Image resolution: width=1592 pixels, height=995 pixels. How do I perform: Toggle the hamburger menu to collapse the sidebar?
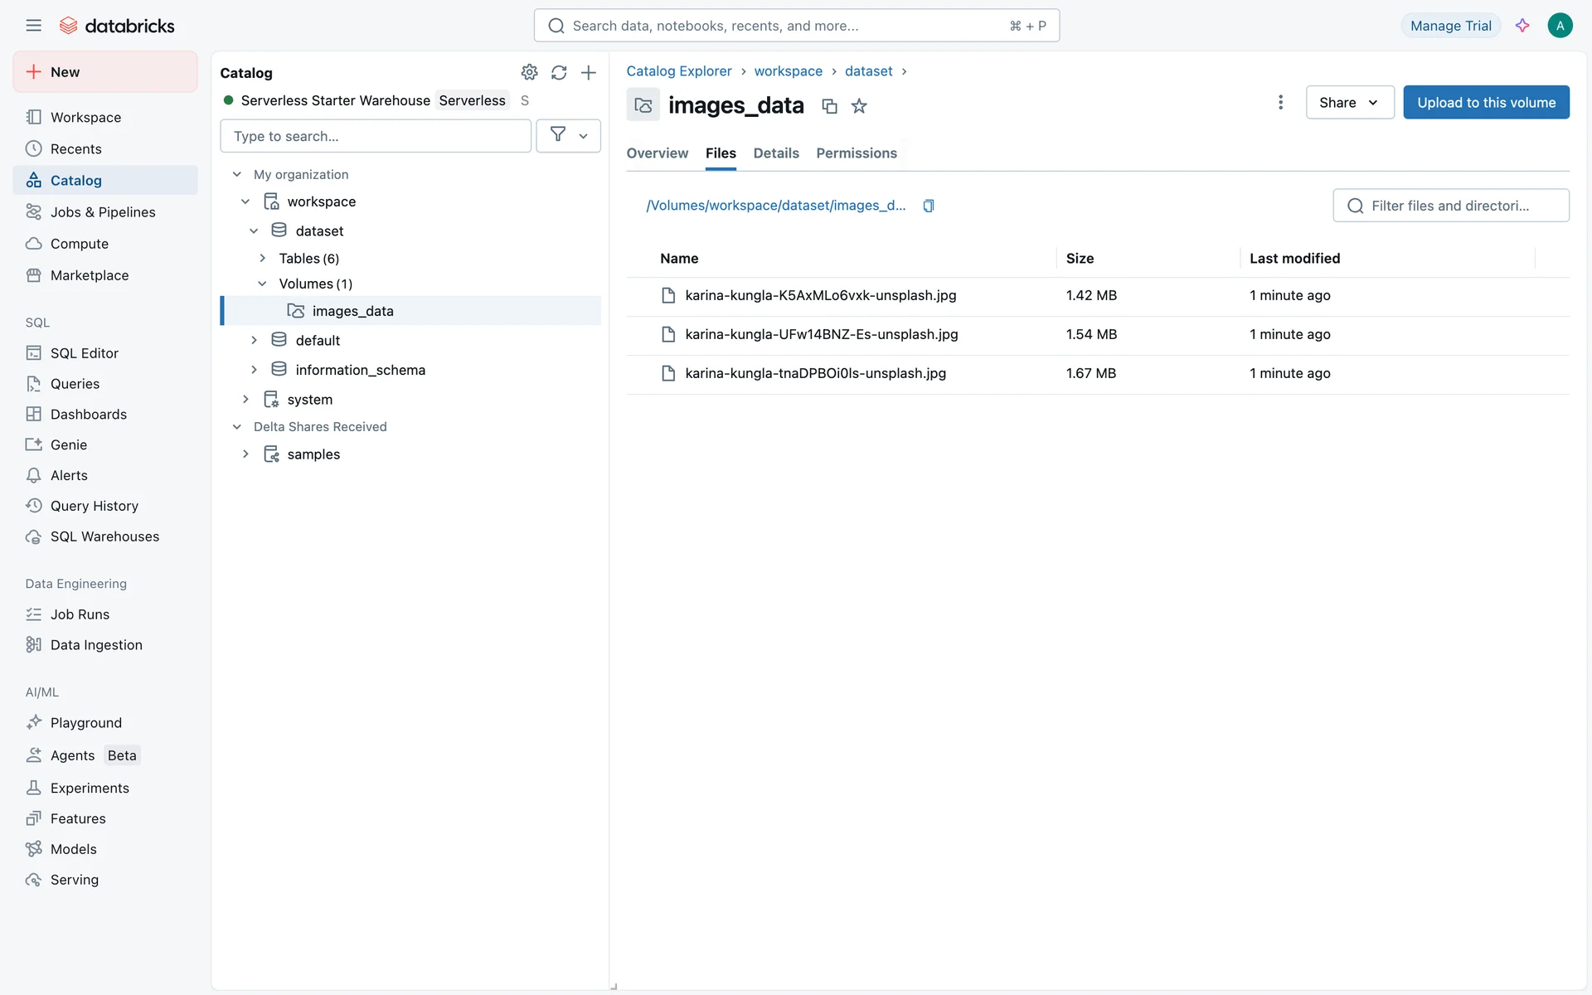(x=33, y=26)
